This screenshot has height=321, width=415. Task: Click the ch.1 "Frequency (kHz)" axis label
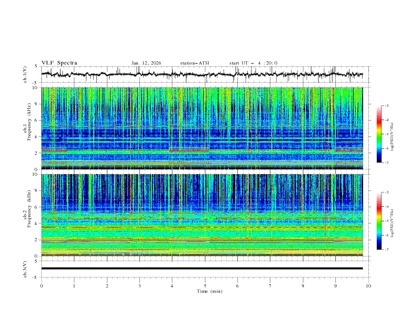point(29,122)
